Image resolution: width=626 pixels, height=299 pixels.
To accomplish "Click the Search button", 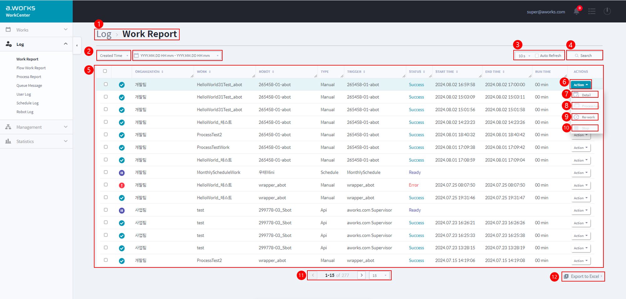I will [585, 56].
